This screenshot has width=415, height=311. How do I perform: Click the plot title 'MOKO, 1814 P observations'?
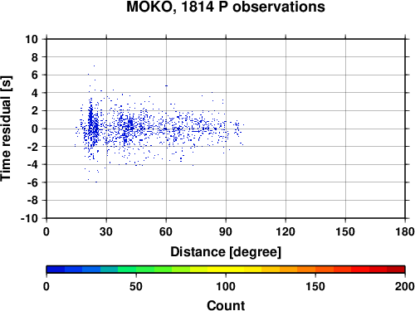point(226,7)
